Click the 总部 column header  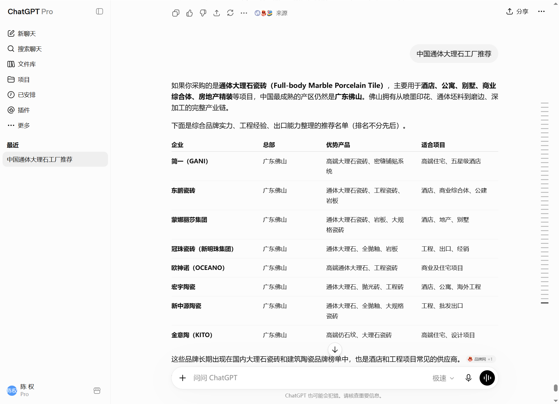(x=269, y=145)
